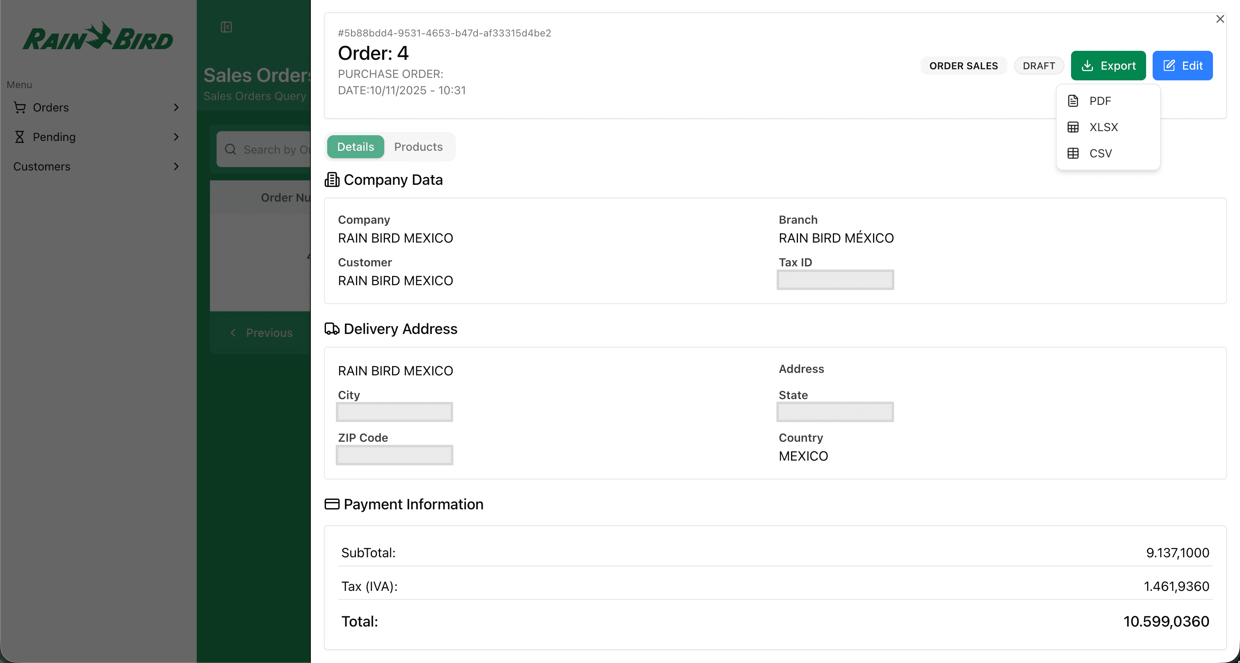Click the DRAFT status badge
This screenshot has width=1240, height=663.
tap(1038, 66)
